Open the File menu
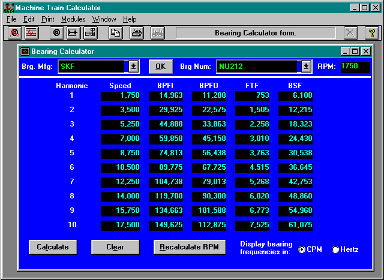 [x=11, y=19]
